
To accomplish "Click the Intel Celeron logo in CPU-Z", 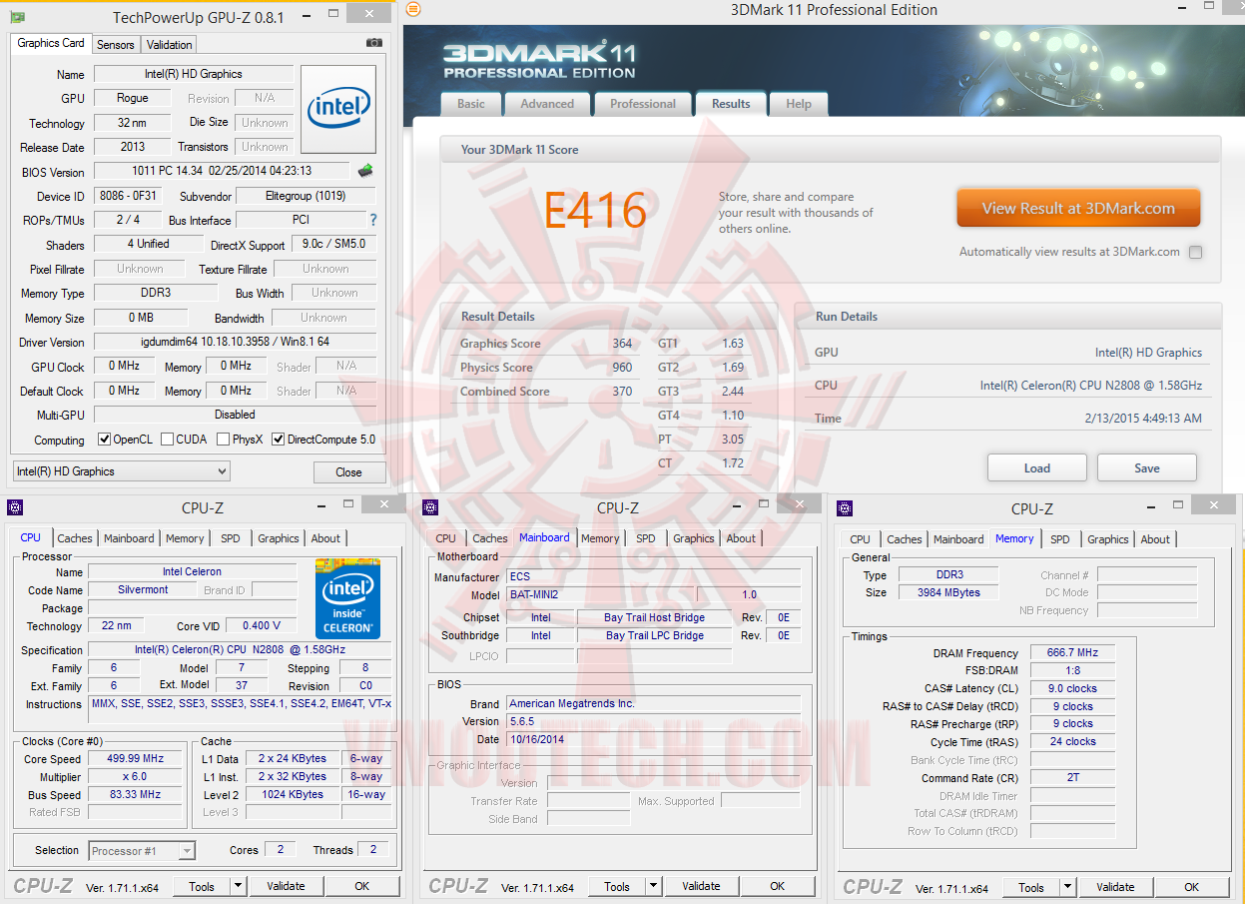I will click(347, 598).
